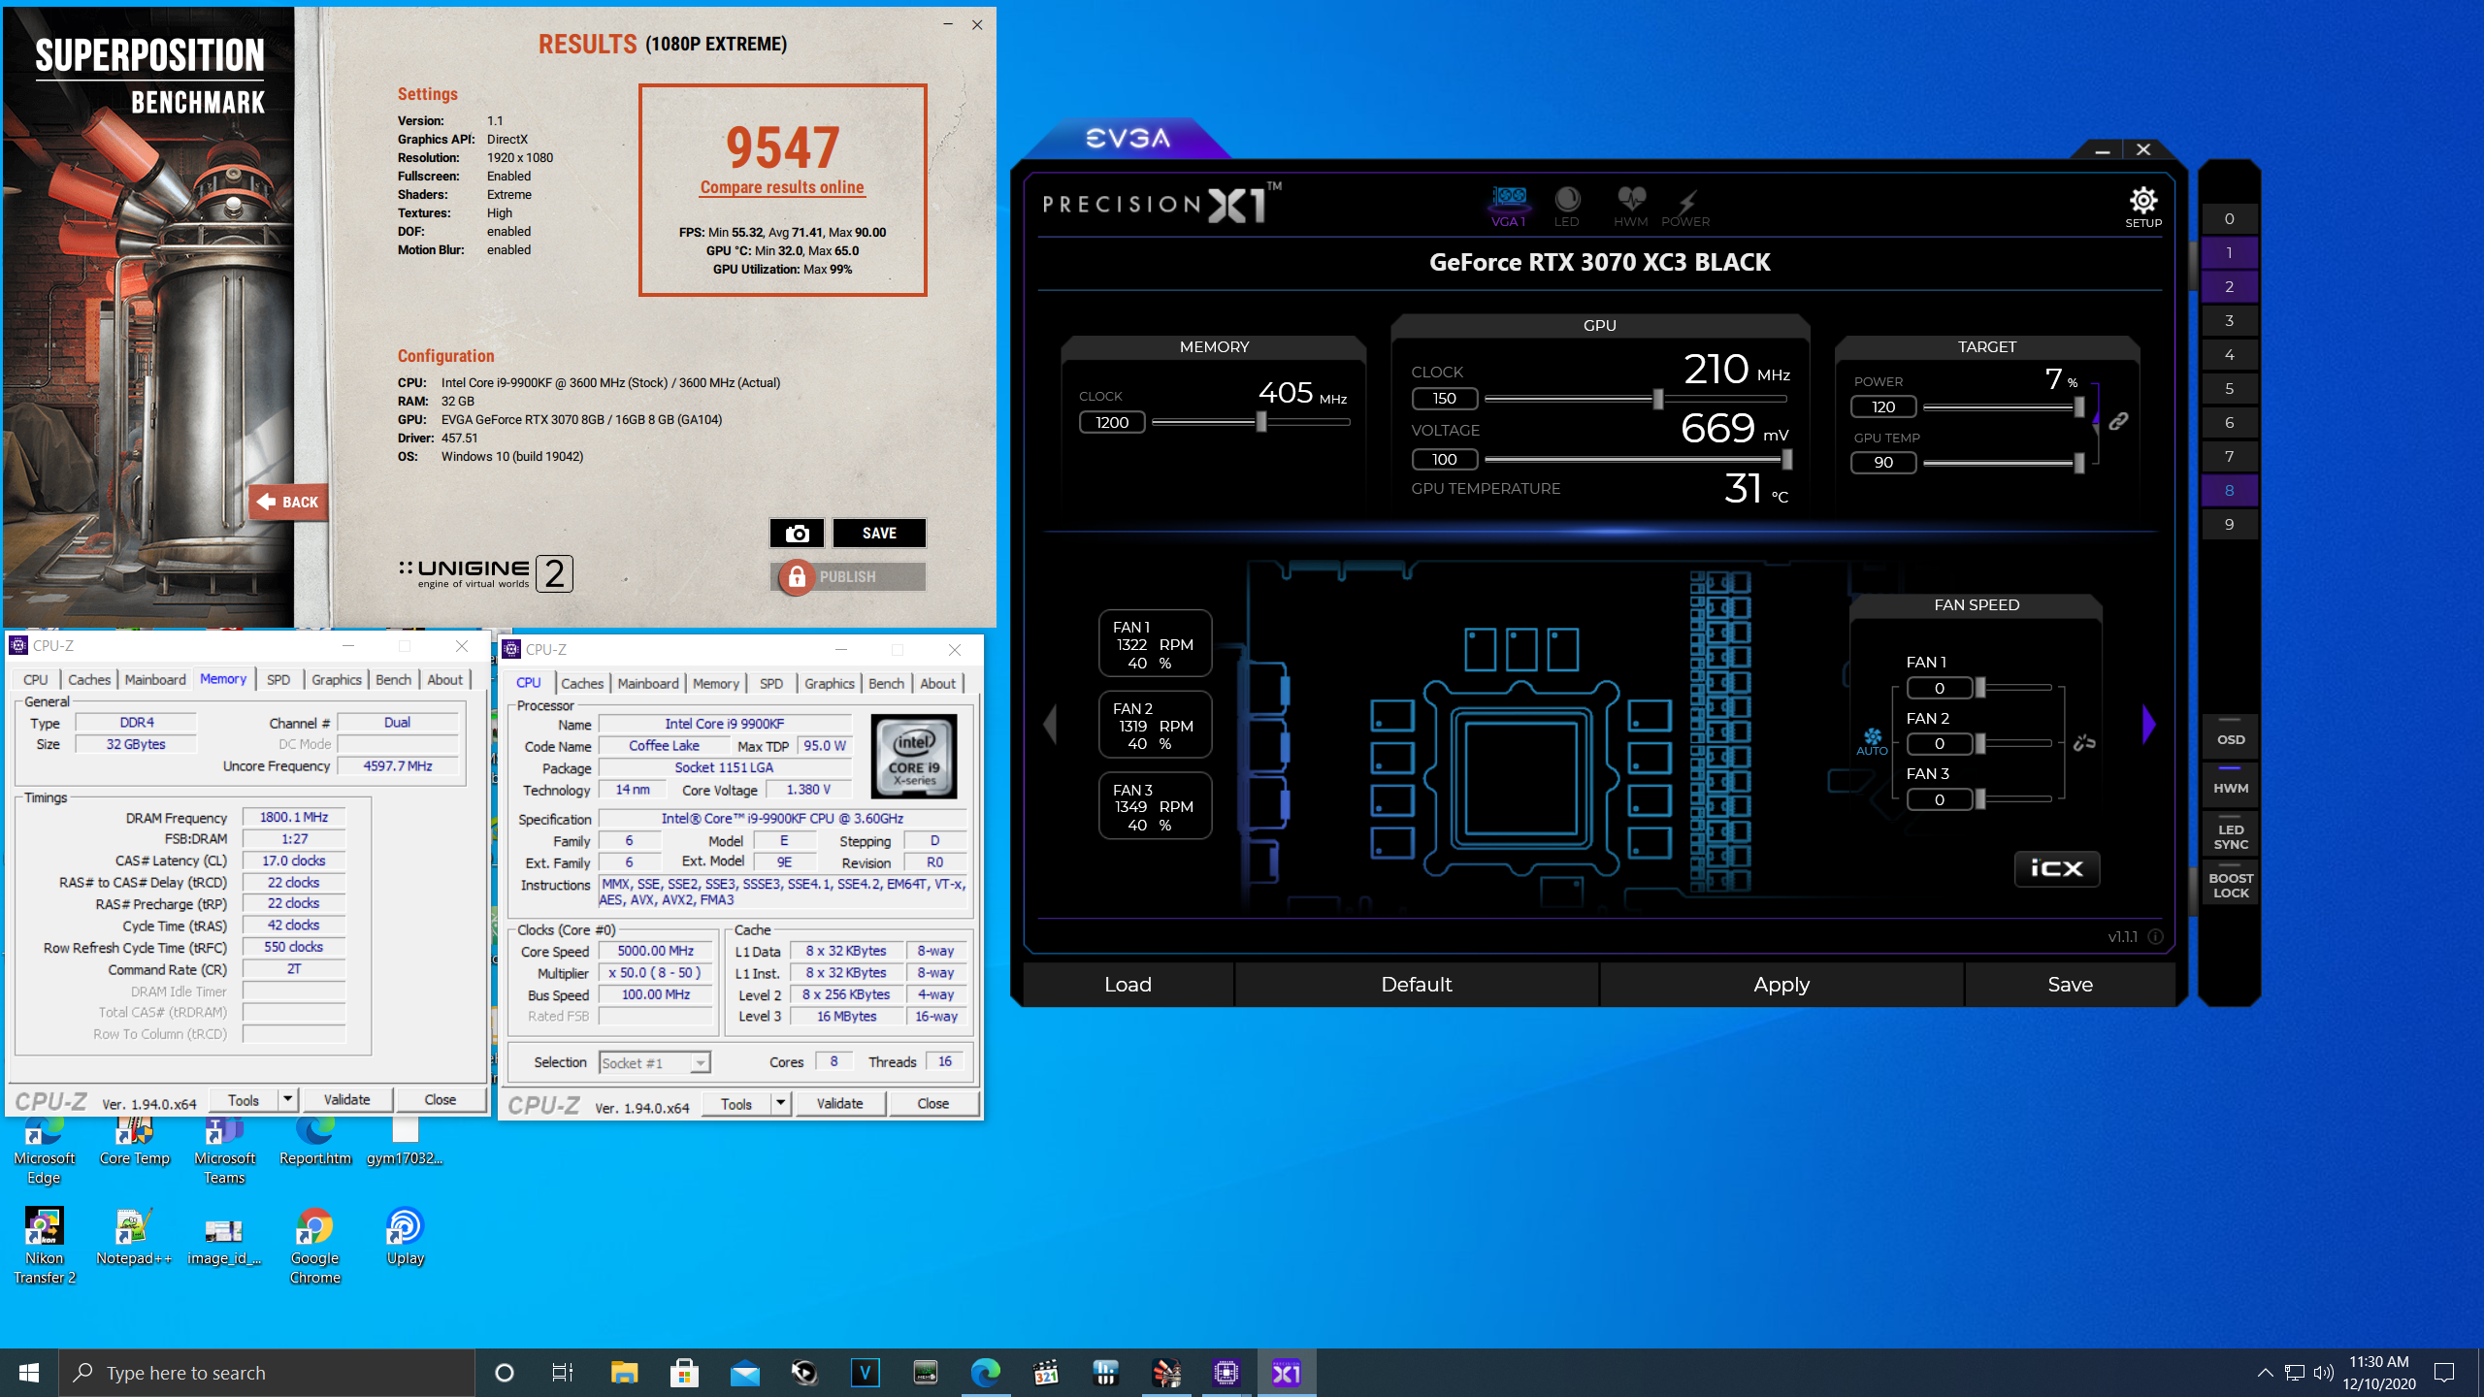Open the Windows Start menu
This screenshot has height=1397, width=2484.
click(29, 1372)
